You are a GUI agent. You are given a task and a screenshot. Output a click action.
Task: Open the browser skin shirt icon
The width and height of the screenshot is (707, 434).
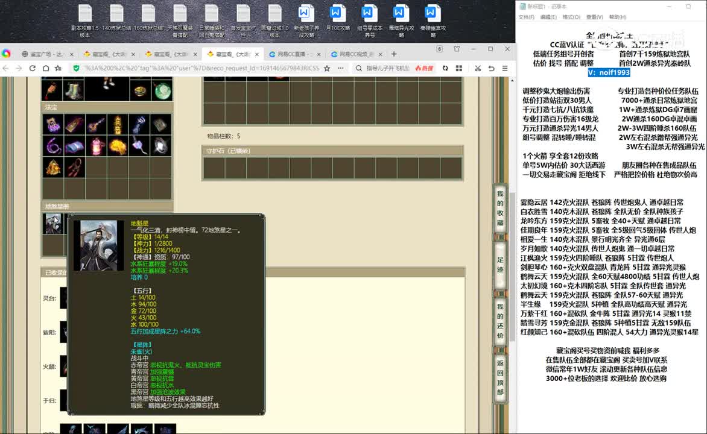point(457,49)
